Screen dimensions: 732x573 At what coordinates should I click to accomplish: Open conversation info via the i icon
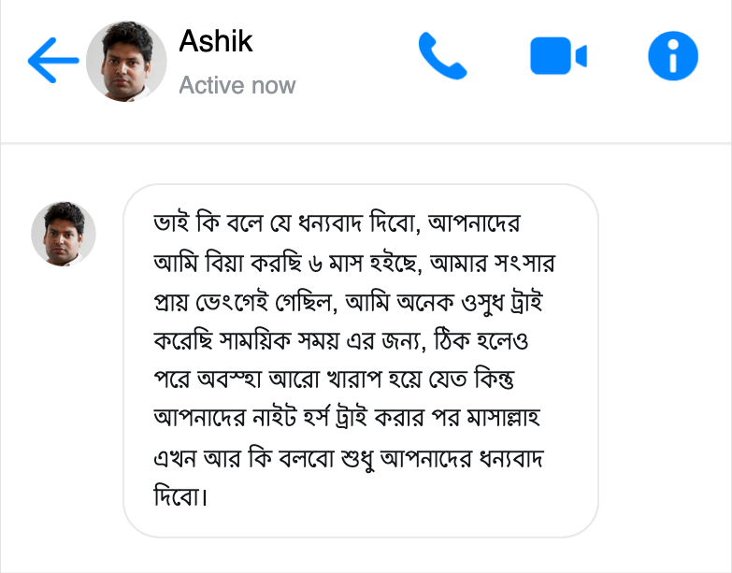[x=672, y=57]
